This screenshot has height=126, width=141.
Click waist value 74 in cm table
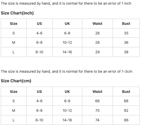97,120
